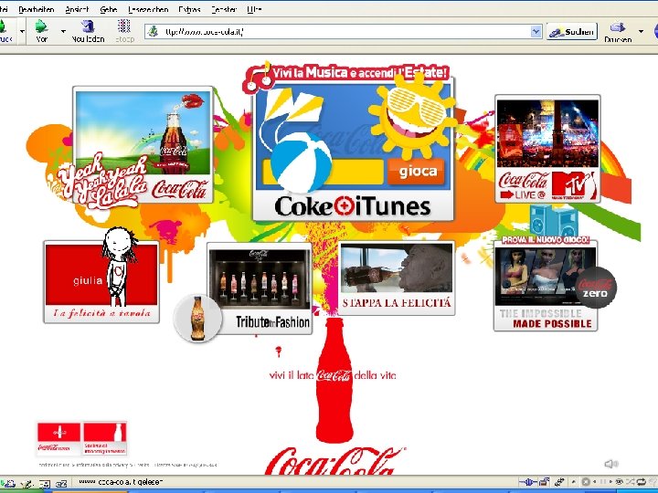Reload the page with Neu laden
The image size is (658, 493).
[88, 31]
